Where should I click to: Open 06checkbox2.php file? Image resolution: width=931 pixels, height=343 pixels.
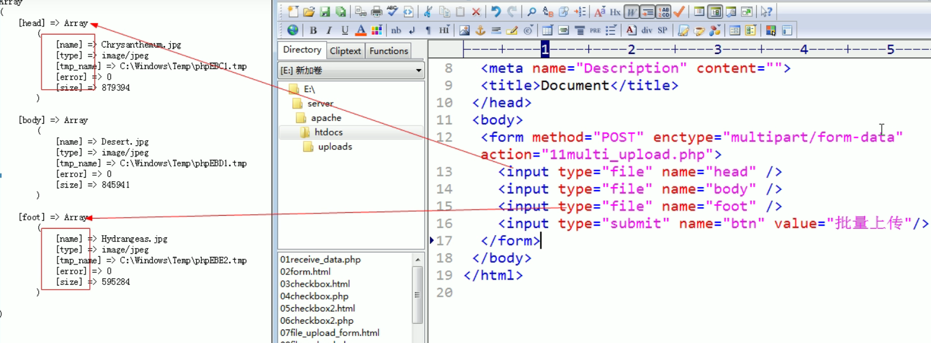point(317,321)
